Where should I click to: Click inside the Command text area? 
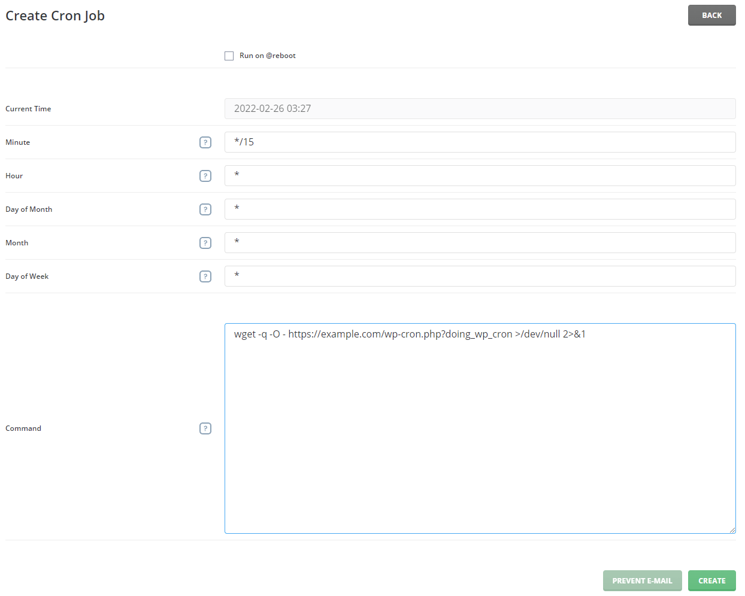click(x=480, y=428)
